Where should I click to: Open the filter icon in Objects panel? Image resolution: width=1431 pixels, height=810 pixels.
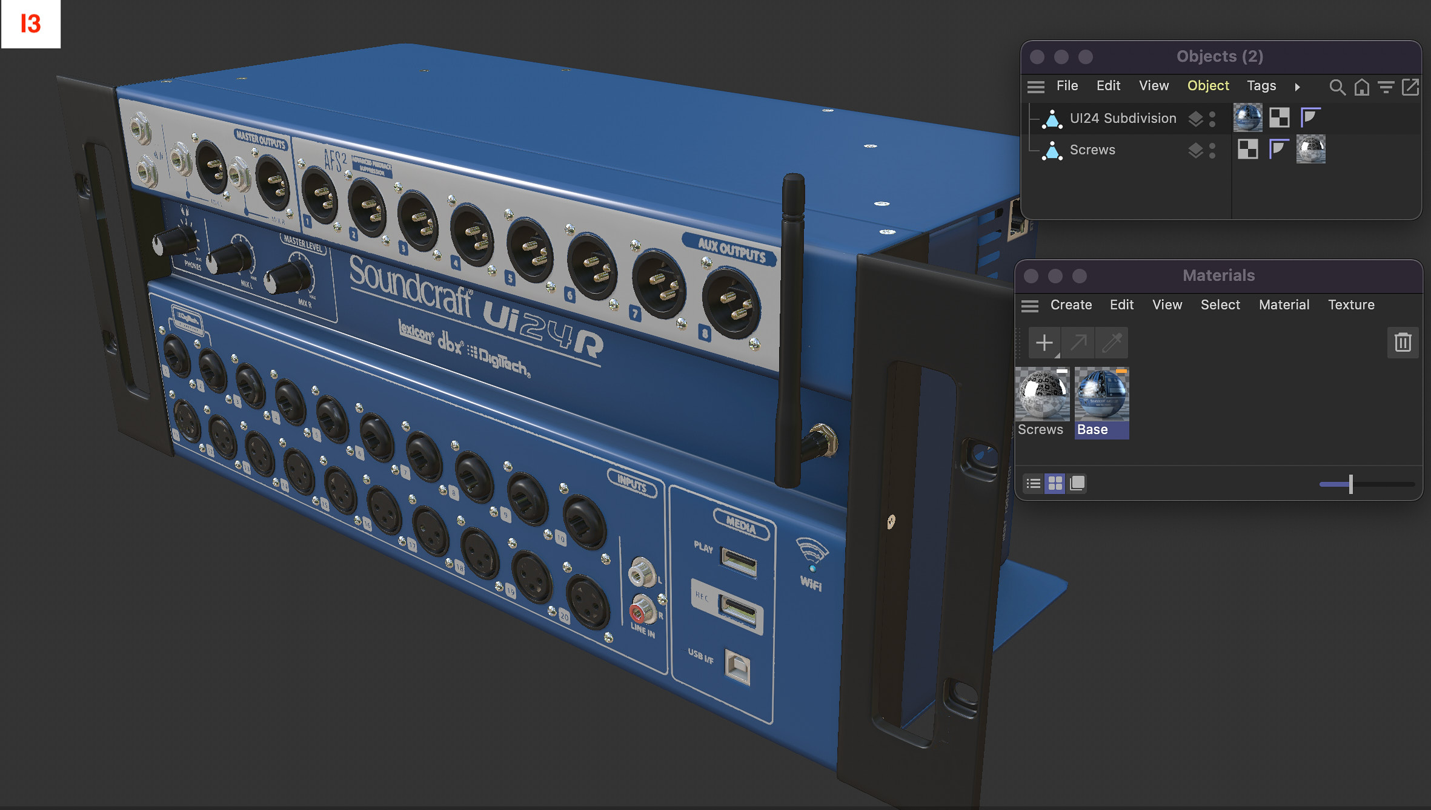click(x=1386, y=87)
